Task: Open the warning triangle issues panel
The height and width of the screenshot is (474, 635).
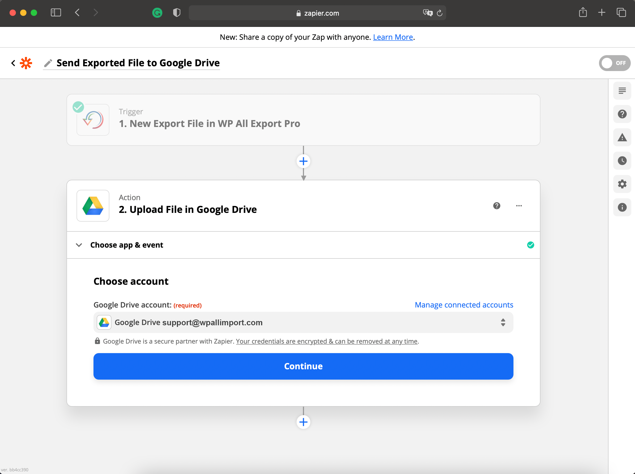Action: tap(622, 137)
